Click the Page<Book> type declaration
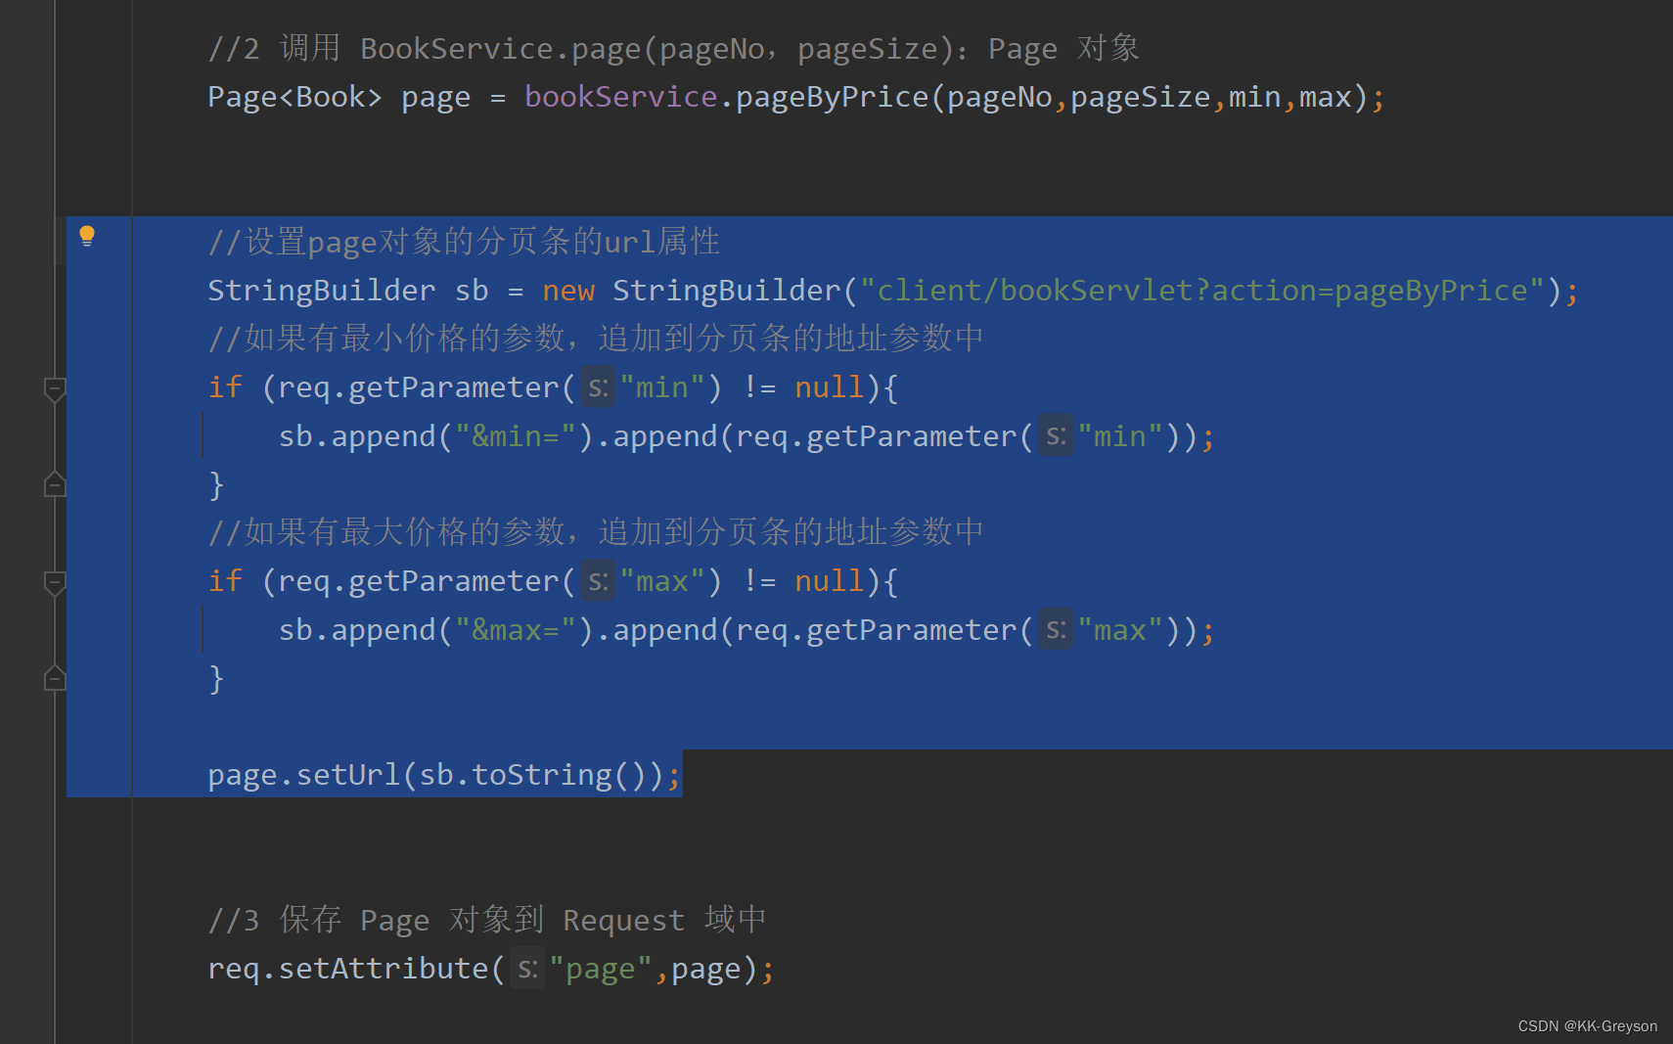 click(294, 97)
